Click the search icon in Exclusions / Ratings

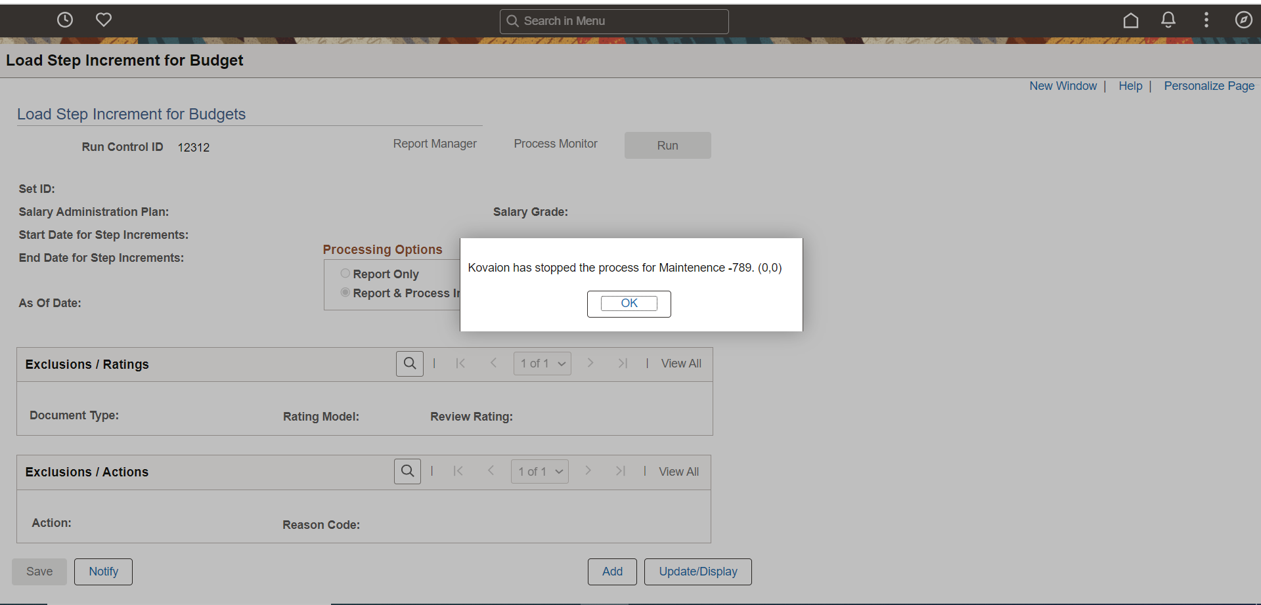pyautogui.click(x=409, y=363)
